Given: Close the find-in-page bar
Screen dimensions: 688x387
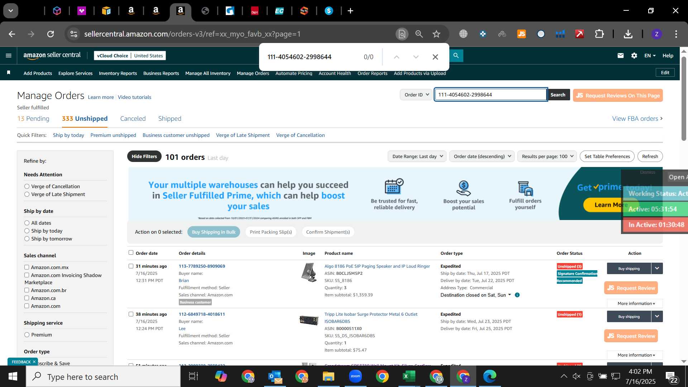Looking at the screenshot, I should click(x=435, y=57).
